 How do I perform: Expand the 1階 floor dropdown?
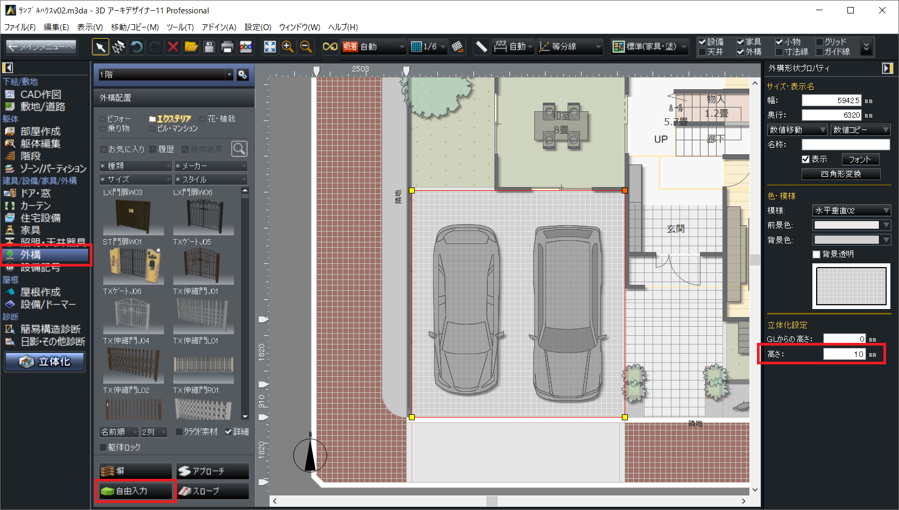click(229, 75)
